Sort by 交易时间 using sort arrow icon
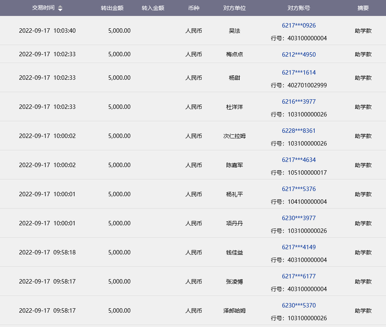 [60, 8]
